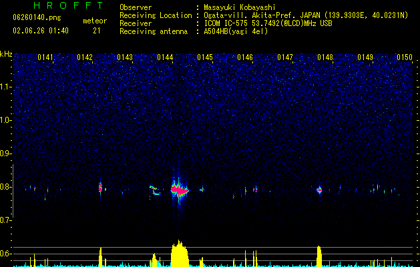The image size is (420, 267).
Task: Click the A504HB(yagi 4el) antenna text
Action: point(236,31)
